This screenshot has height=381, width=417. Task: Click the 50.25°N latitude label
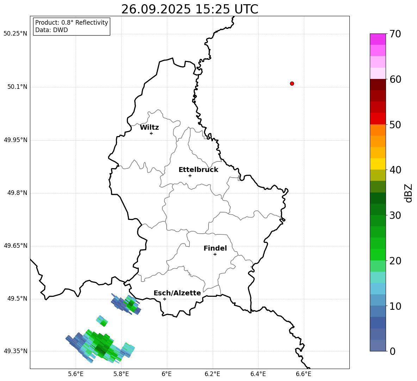pos(15,34)
